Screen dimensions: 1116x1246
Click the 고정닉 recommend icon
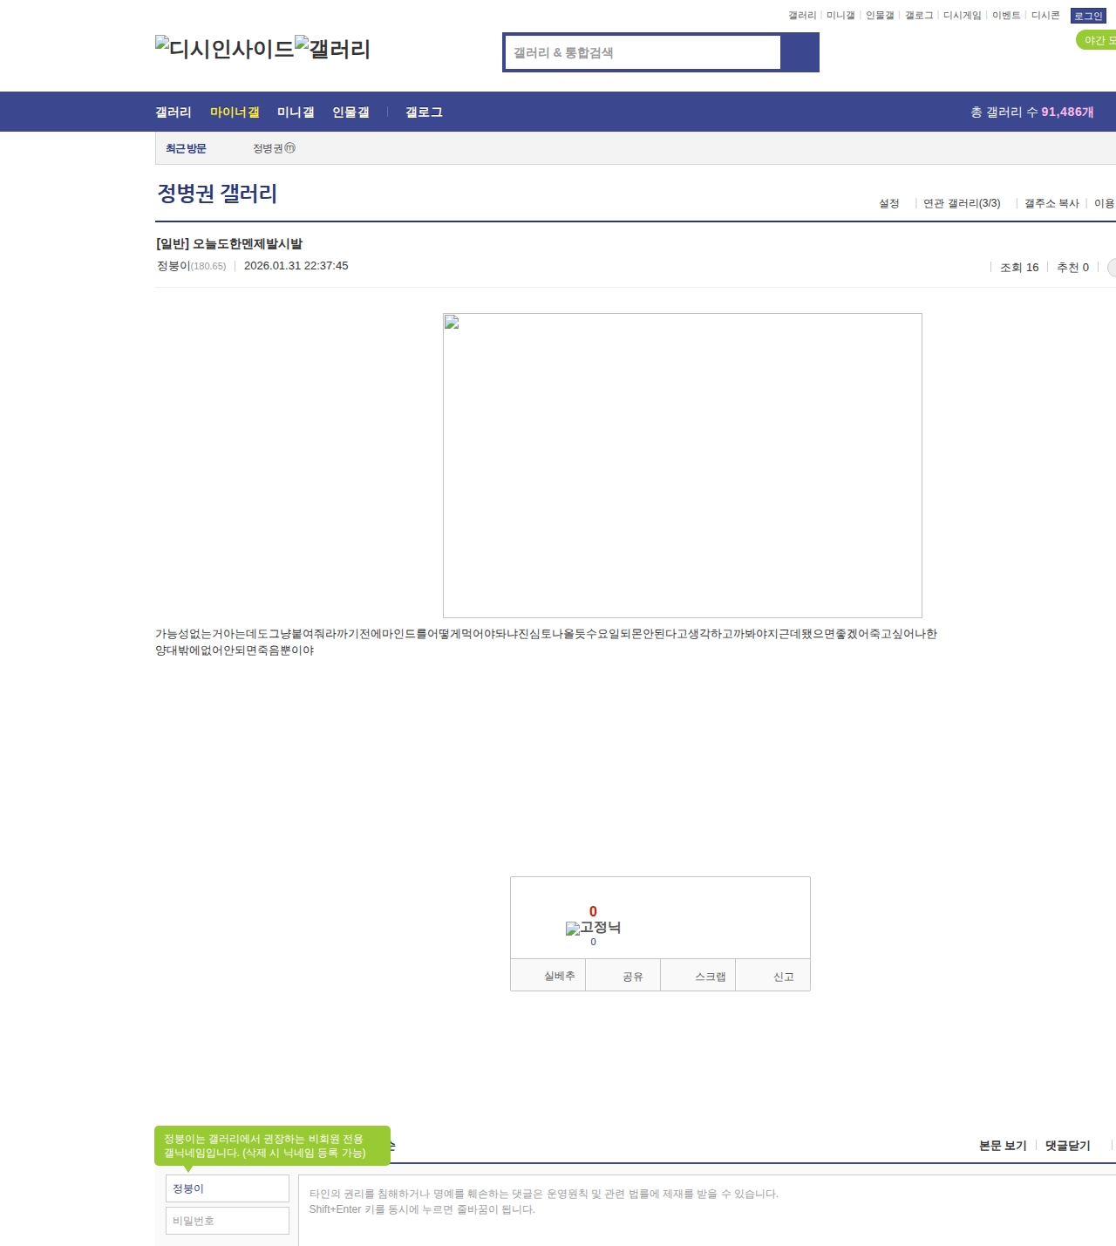click(x=593, y=928)
